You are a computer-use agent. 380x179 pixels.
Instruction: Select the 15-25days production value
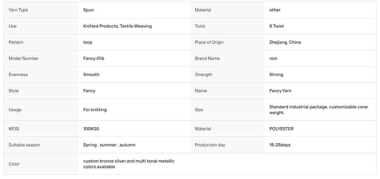[x=280, y=145]
